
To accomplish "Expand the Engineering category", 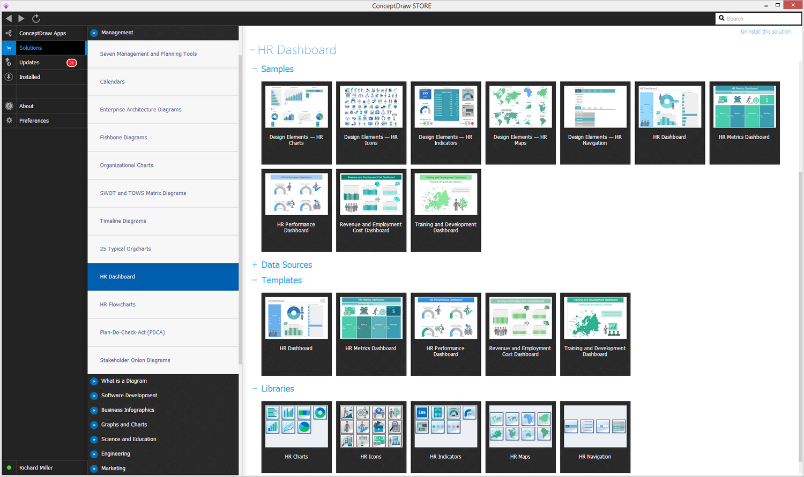I will click(94, 454).
